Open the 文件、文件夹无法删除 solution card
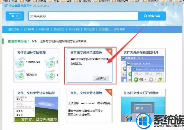 (90, 106)
